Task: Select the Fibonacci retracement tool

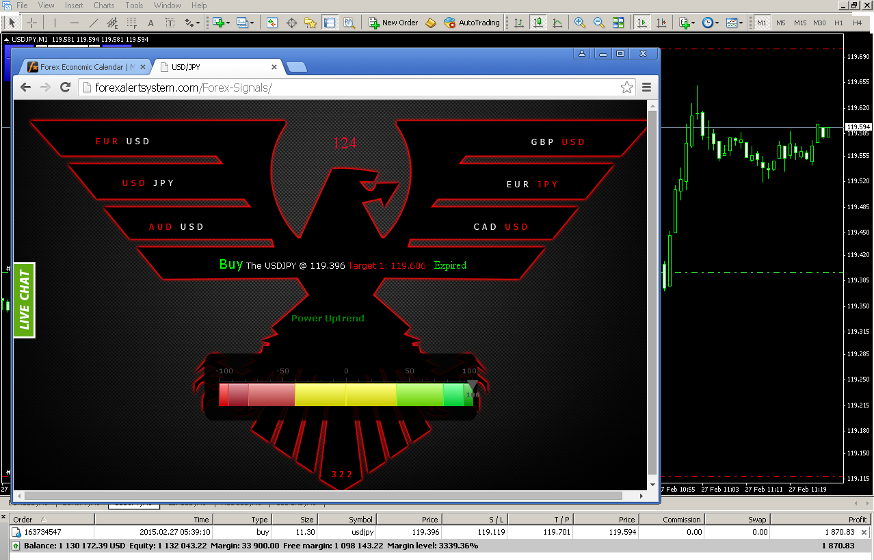Action: tap(132, 23)
